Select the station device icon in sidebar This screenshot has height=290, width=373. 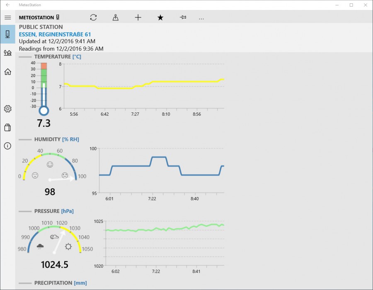pyautogui.click(x=7, y=34)
